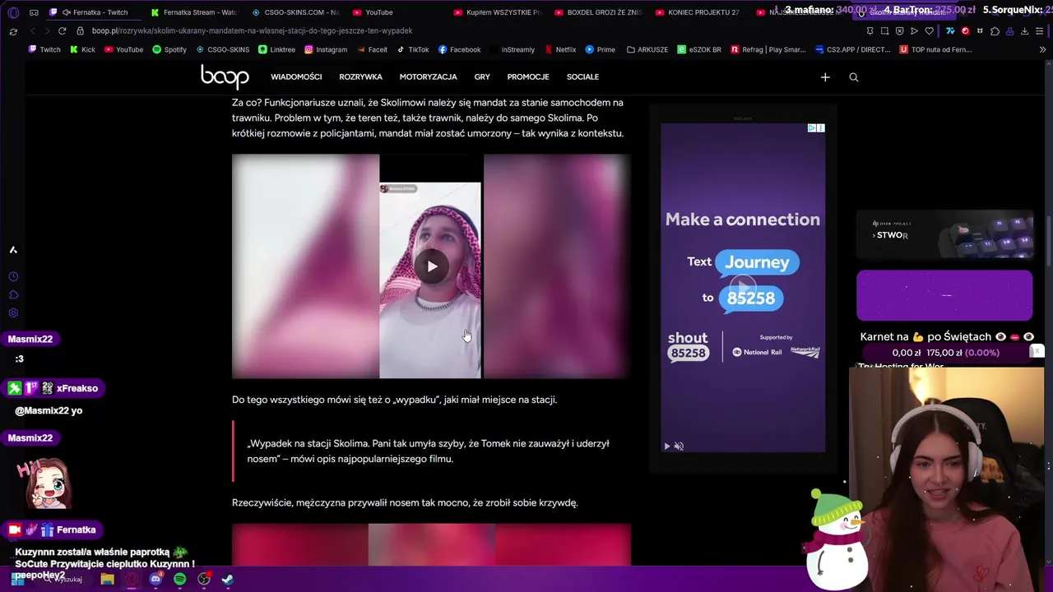
Task: Click the browser downloads icon
Action: tap(1025, 30)
